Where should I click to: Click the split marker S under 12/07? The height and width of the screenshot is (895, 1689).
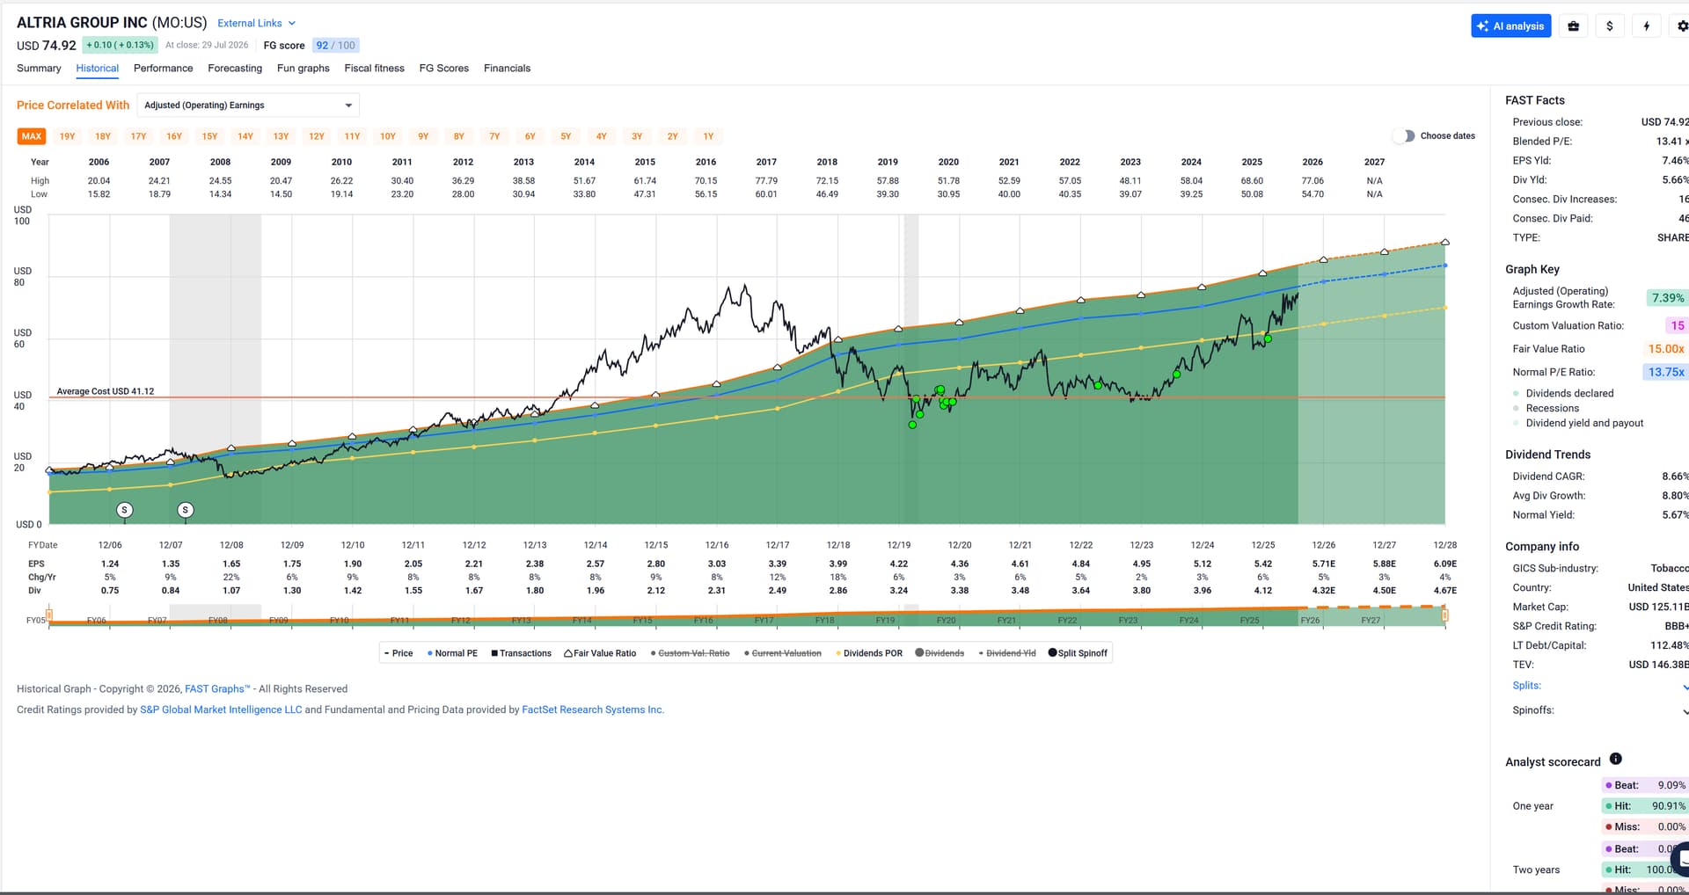pyautogui.click(x=186, y=510)
